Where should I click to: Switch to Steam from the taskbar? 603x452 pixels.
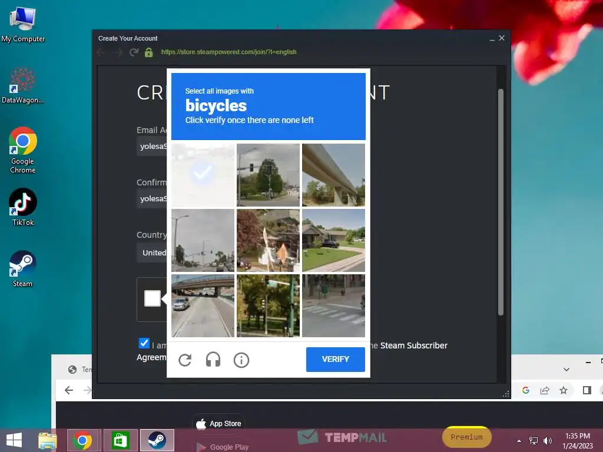click(x=157, y=440)
